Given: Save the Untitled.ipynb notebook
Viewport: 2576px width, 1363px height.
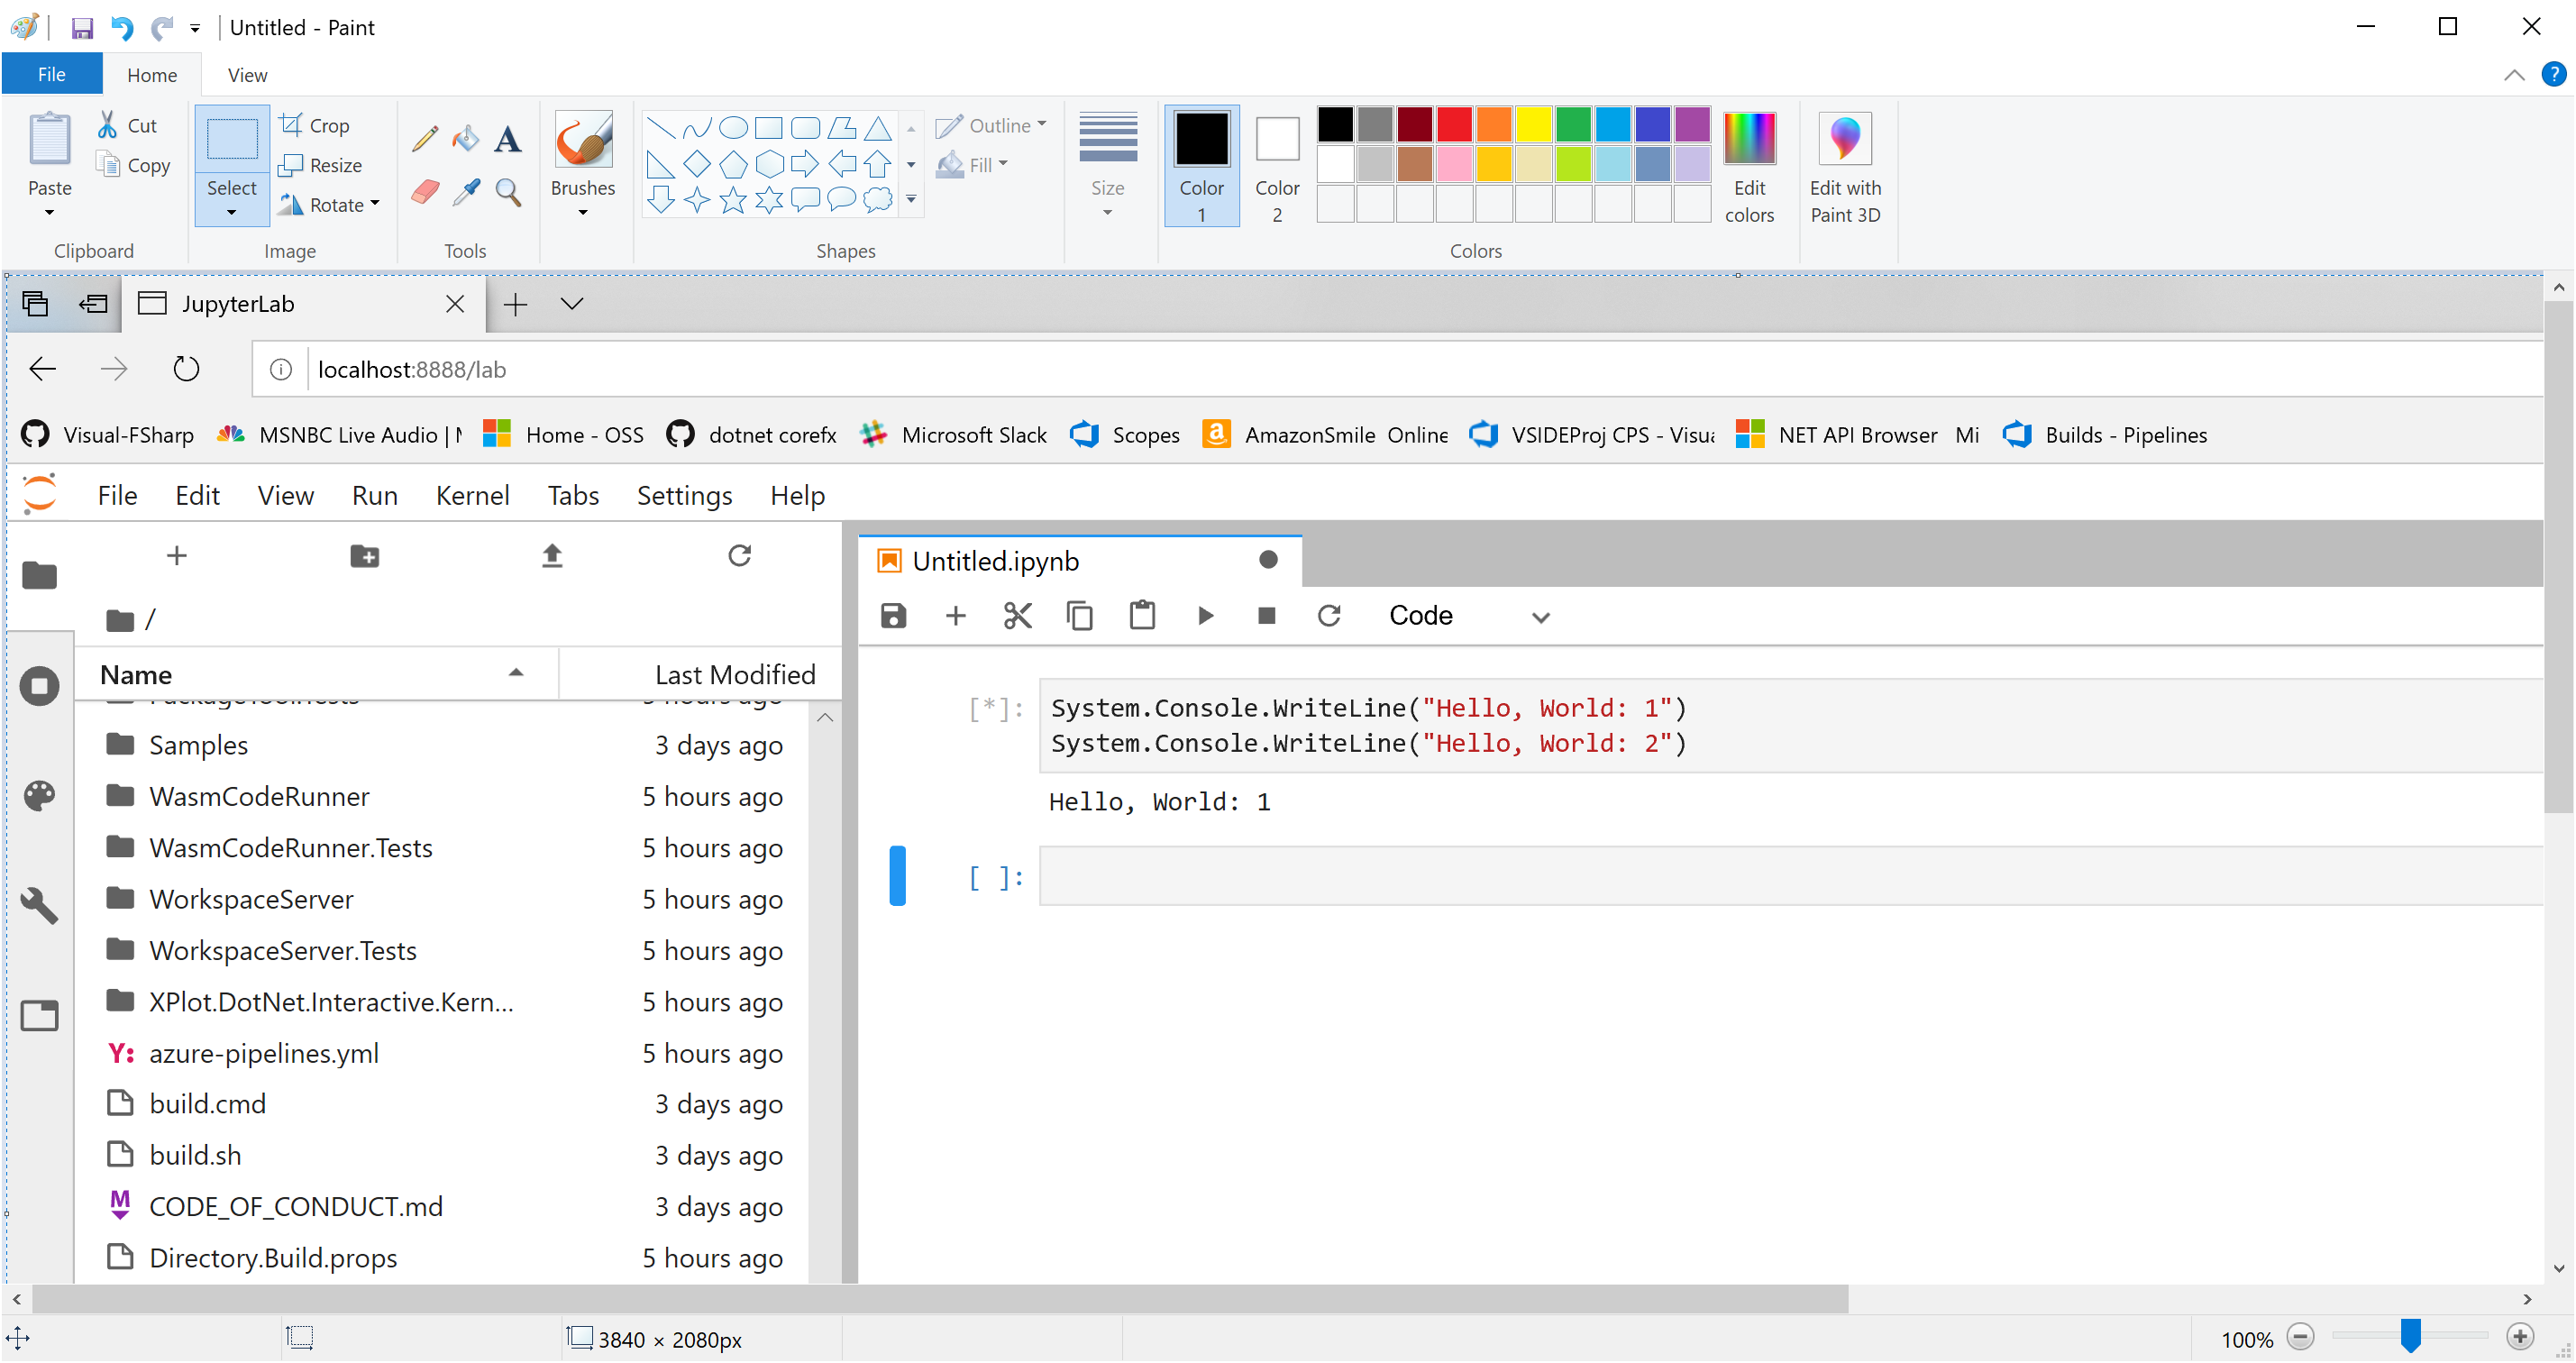Looking at the screenshot, I should pyautogui.click(x=893, y=615).
